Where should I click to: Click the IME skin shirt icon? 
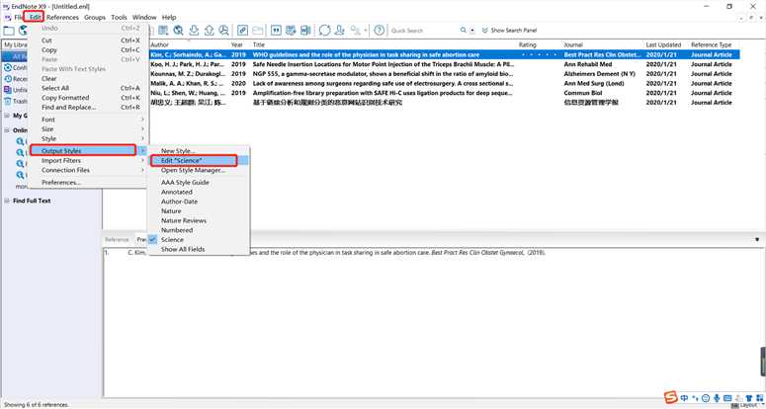(x=749, y=398)
